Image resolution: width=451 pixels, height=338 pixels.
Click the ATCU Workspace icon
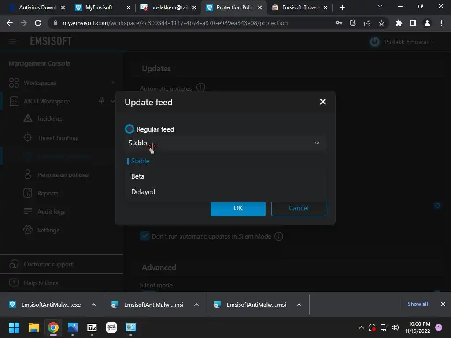[x=14, y=102]
